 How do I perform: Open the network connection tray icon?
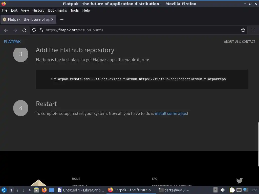coord(239,190)
